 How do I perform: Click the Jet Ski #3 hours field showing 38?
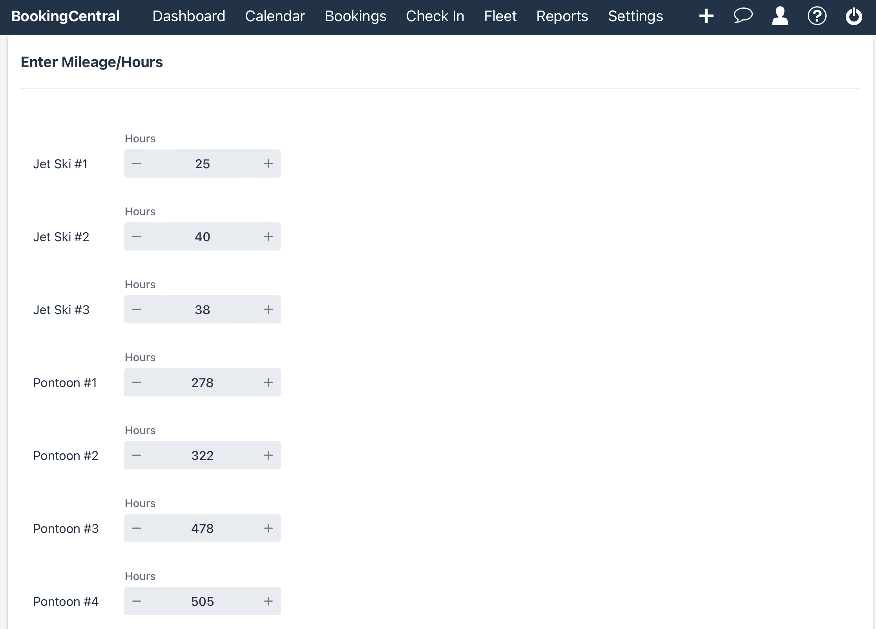203,309
